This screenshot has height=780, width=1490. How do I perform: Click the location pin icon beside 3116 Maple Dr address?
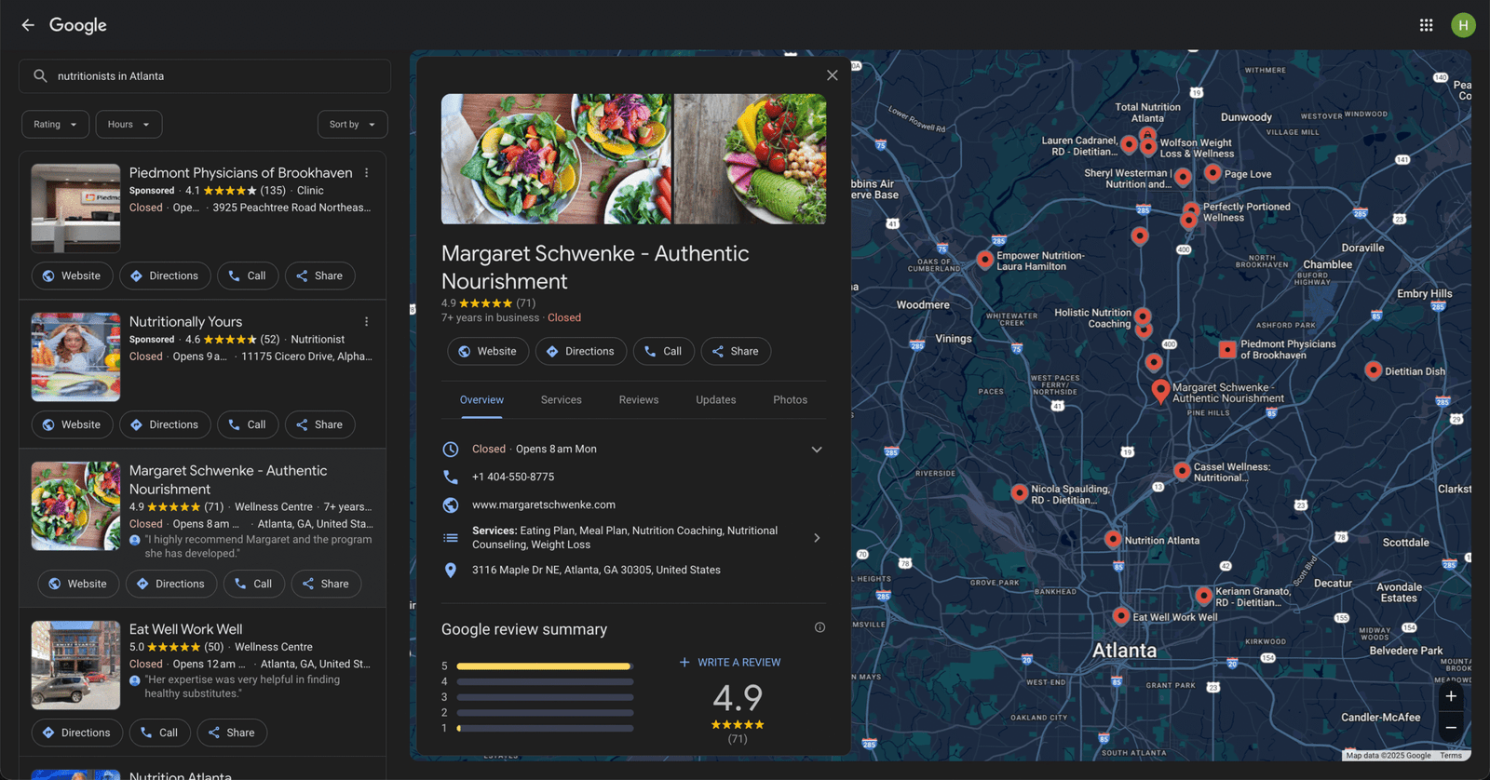coord(451,570)
